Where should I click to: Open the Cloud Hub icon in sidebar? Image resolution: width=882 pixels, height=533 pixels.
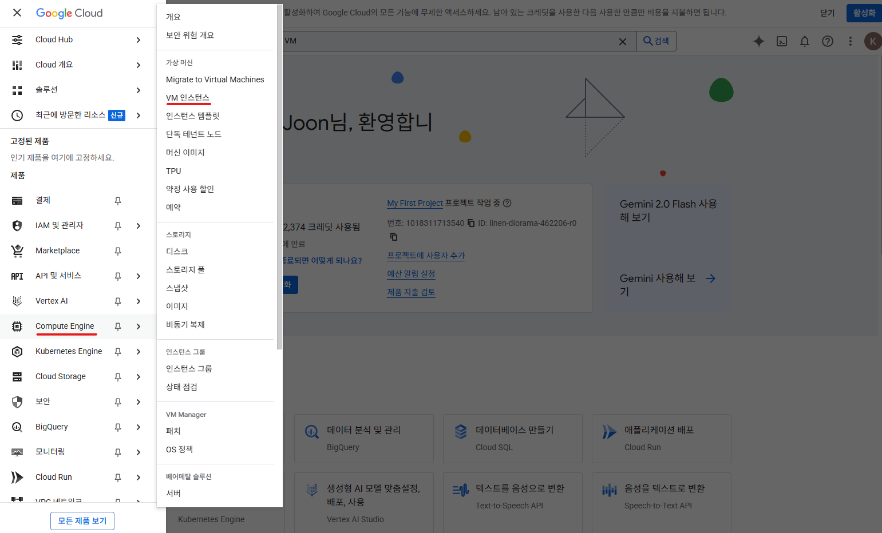coord(17,39)
